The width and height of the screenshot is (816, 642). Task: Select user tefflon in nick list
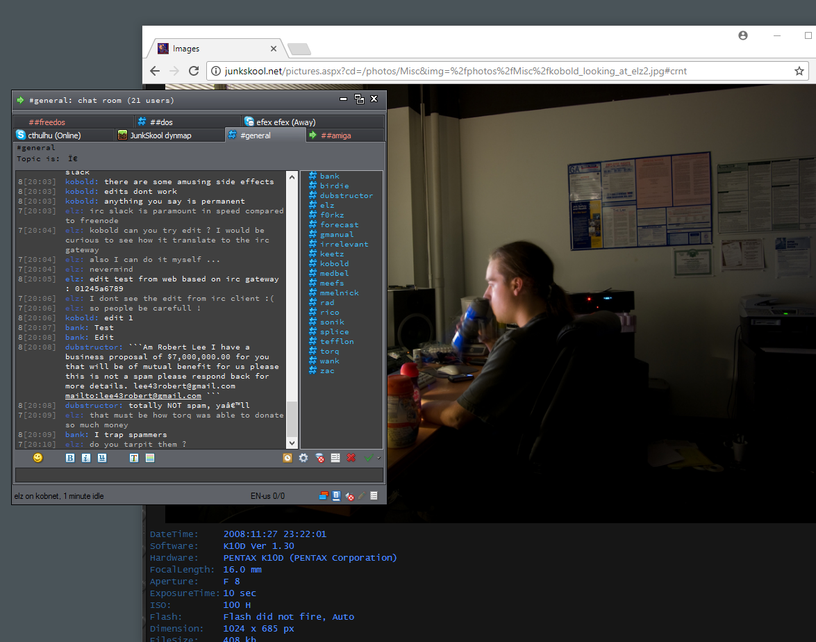pos(337,342)
